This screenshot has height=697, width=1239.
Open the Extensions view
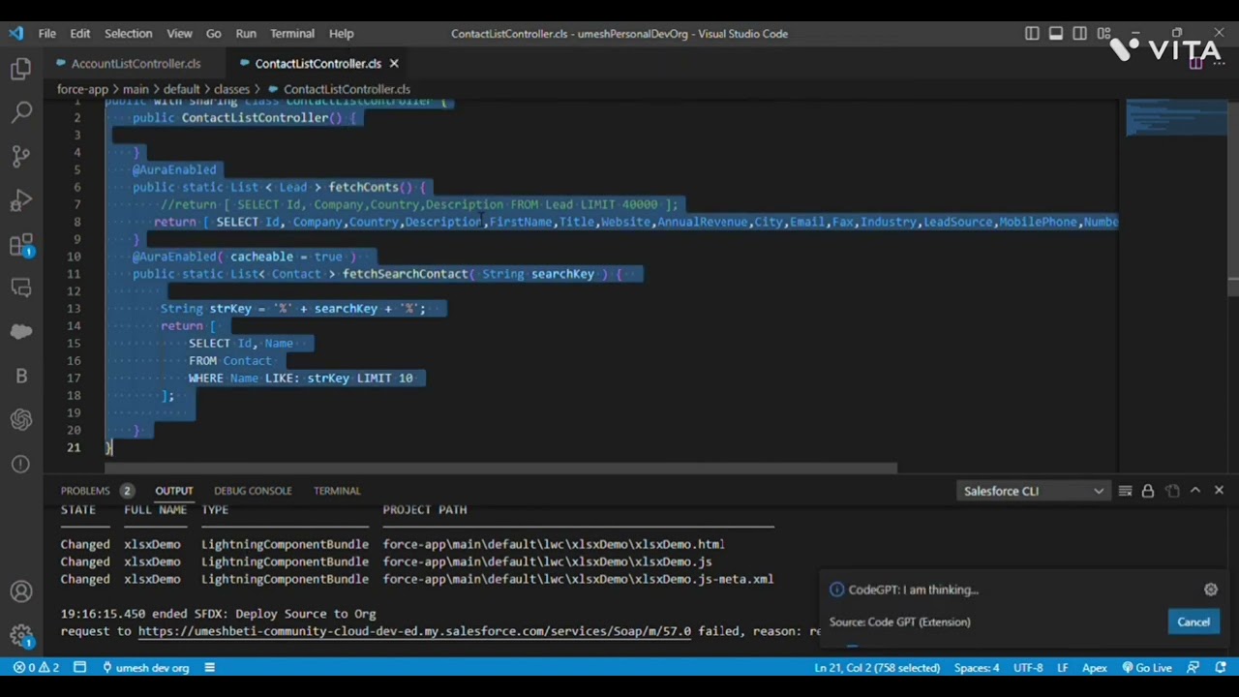(x=21, y=244)
